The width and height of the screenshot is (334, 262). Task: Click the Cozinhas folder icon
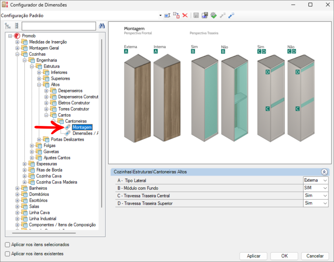24,54
